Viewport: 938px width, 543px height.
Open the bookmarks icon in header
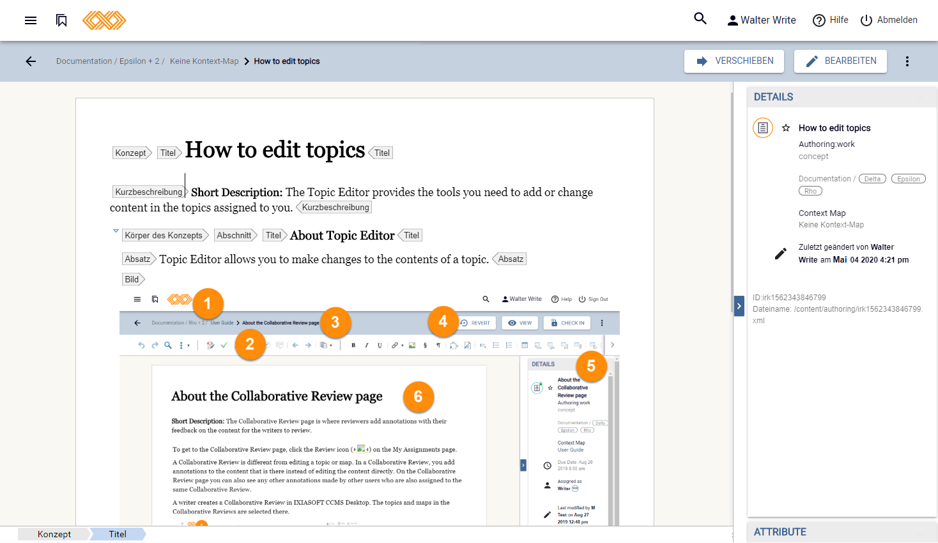(61, 20)
